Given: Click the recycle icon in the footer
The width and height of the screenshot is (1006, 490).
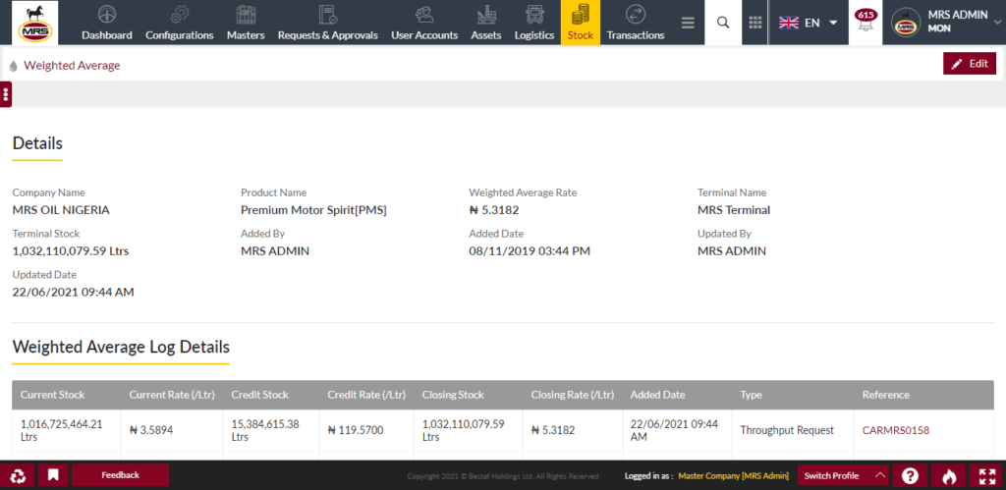Looking at the screenshot, I should [18, 475].
